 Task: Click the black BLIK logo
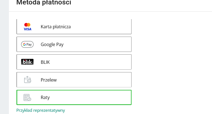(27, 62)
